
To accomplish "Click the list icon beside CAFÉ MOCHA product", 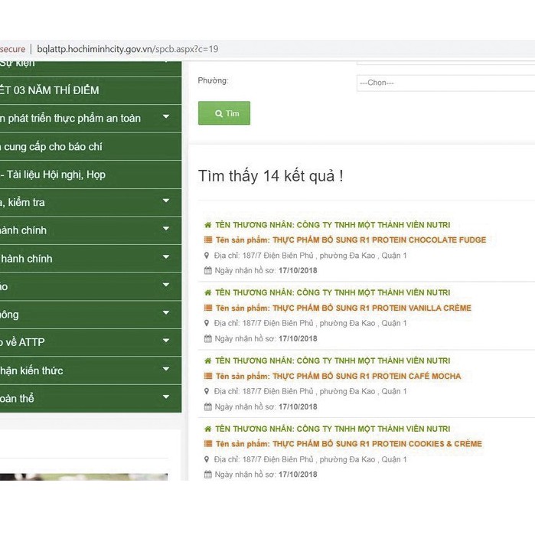I will click(207, 376).
